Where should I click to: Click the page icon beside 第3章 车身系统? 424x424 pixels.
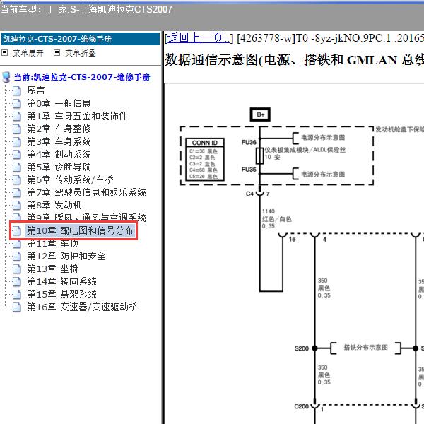point(16,142)
